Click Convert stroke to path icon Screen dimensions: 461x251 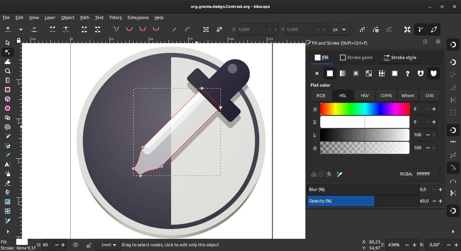tap(219, 29)
